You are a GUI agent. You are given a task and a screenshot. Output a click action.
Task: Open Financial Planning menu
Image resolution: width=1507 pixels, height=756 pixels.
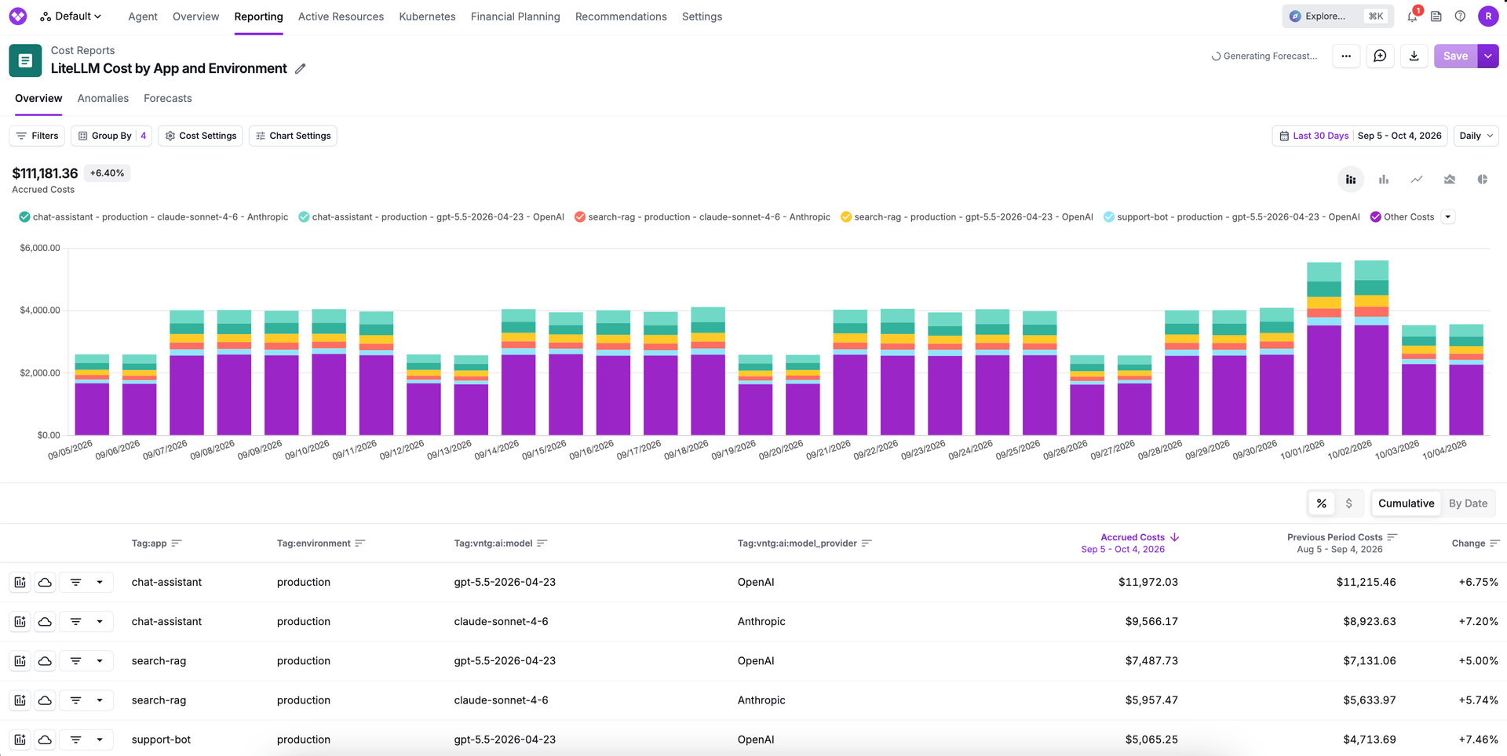pos(515,16)
